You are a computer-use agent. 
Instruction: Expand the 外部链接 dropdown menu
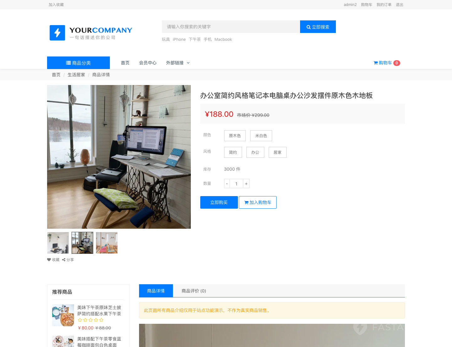point(178,63)
